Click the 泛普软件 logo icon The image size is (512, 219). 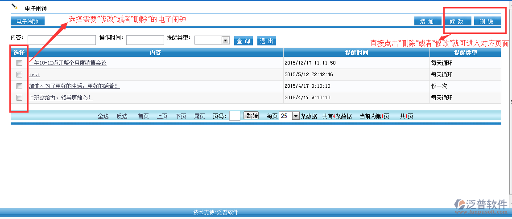click(x=460, y=205)
